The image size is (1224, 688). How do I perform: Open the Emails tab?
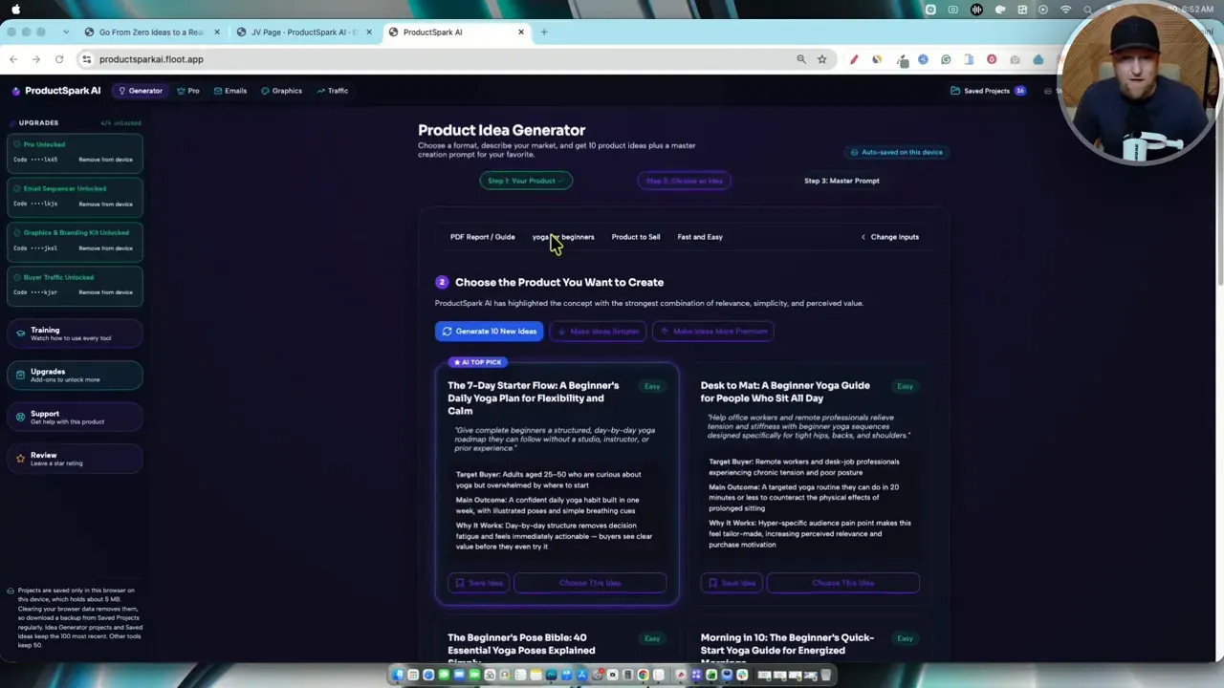(x=230, y=91)
